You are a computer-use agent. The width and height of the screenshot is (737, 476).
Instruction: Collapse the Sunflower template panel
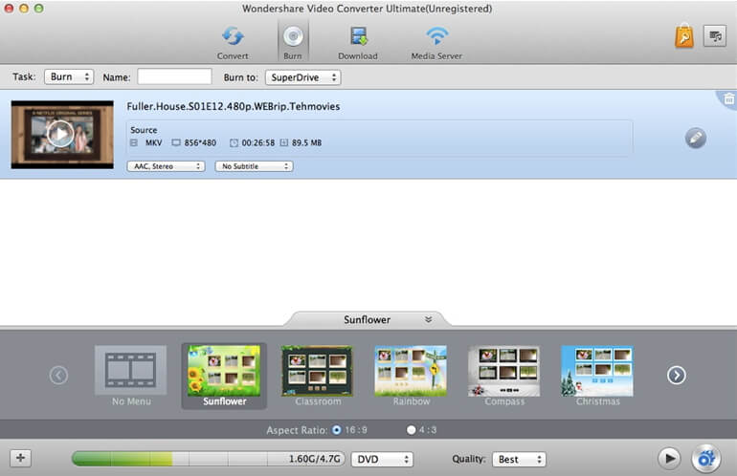428,319
